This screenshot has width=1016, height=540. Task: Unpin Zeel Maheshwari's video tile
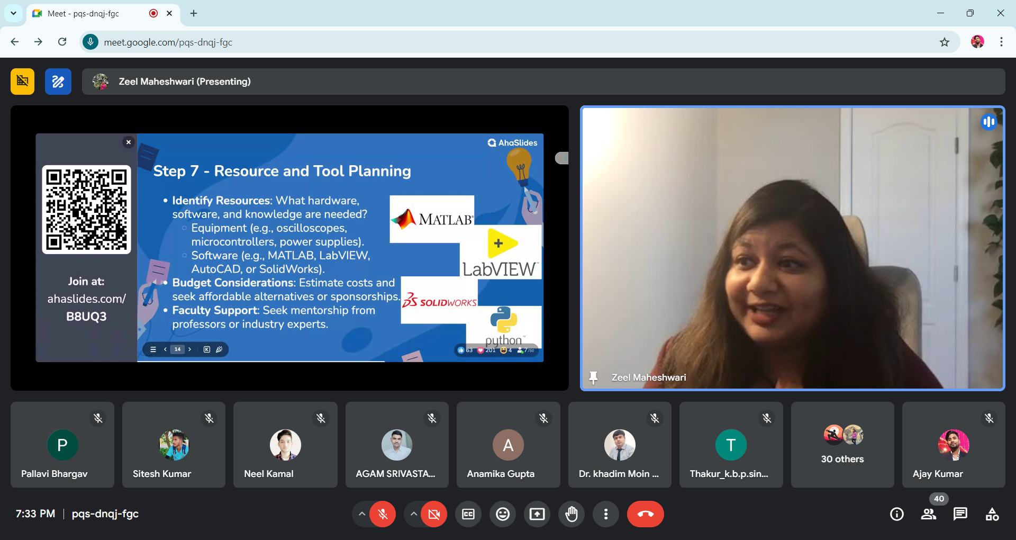coord(593,377)
